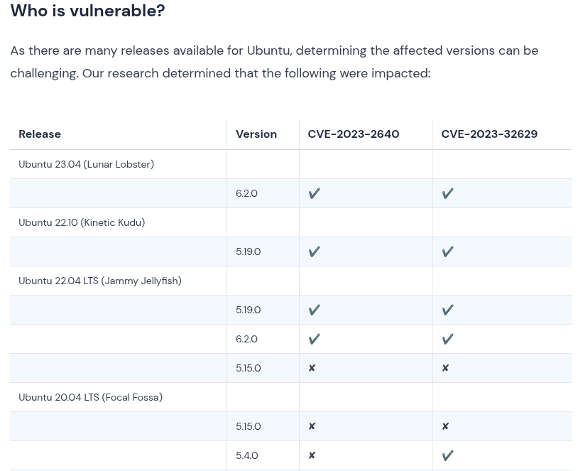The height and width of the screenshot is (471, 578).
Task: Select the Ubuntu 23.04 (Lunar Lobster) row
Action: click(86, 164)
